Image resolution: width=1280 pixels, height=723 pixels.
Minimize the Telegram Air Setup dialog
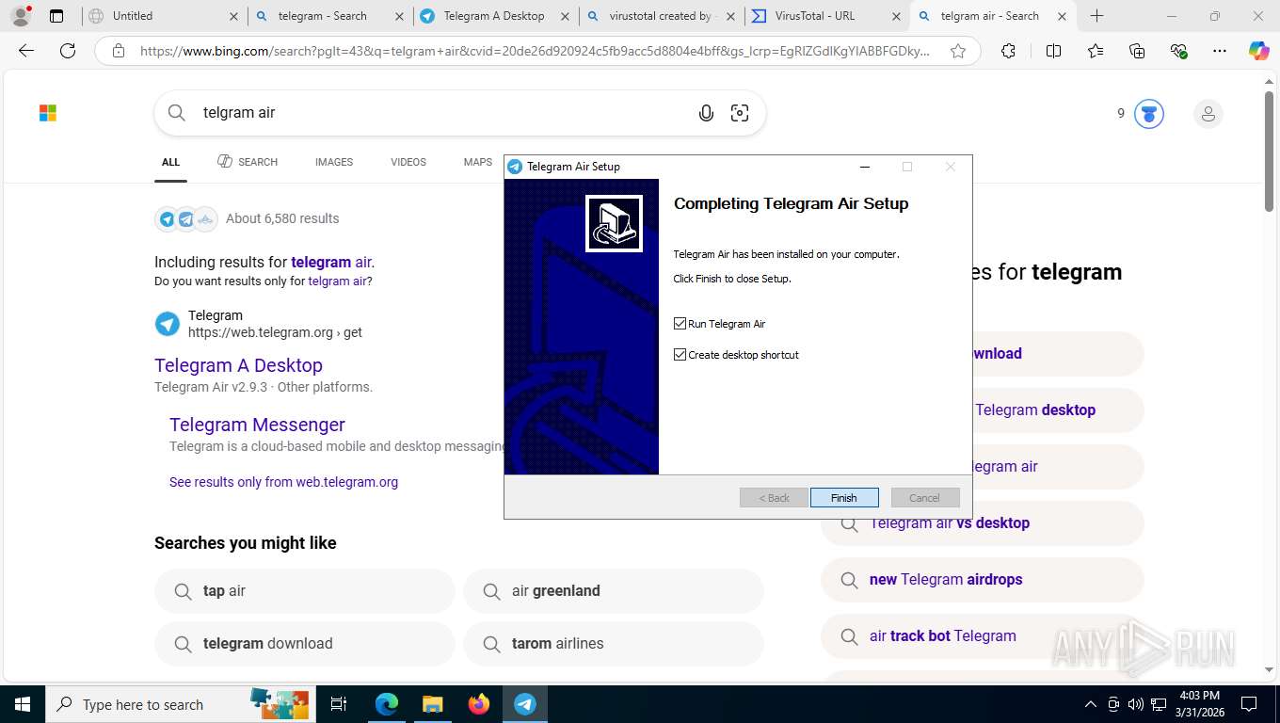(x=865, y=167)
